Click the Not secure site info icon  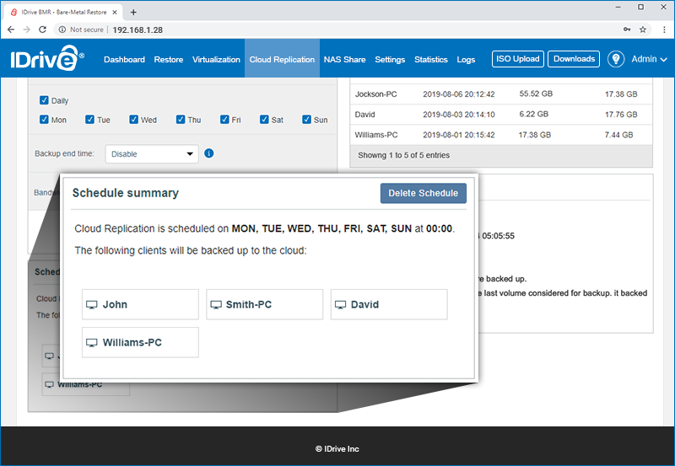tap(62, 29)
